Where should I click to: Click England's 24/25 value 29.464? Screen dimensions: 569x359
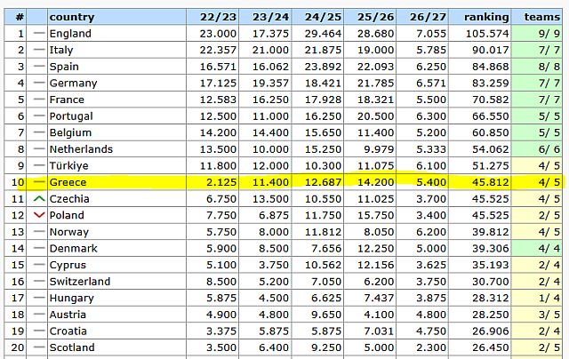tap(323, 34)
